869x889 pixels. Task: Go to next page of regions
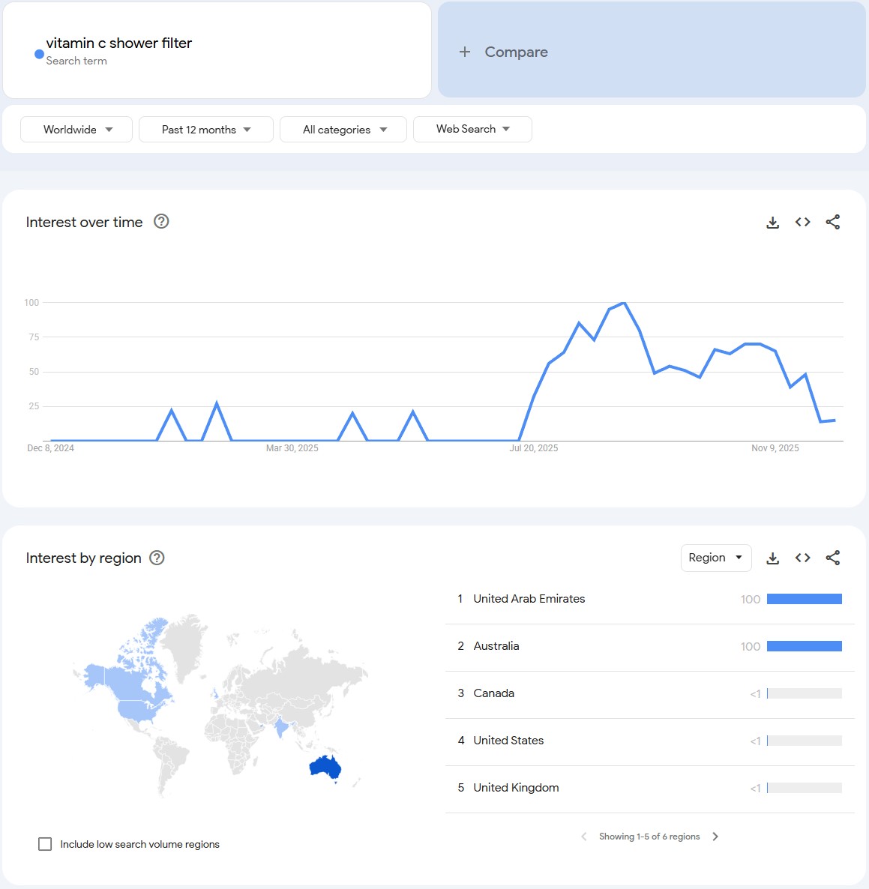point(715,837)
